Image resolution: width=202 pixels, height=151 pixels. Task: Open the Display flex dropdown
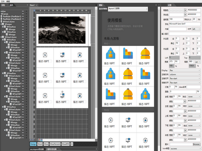pos(185,70)
